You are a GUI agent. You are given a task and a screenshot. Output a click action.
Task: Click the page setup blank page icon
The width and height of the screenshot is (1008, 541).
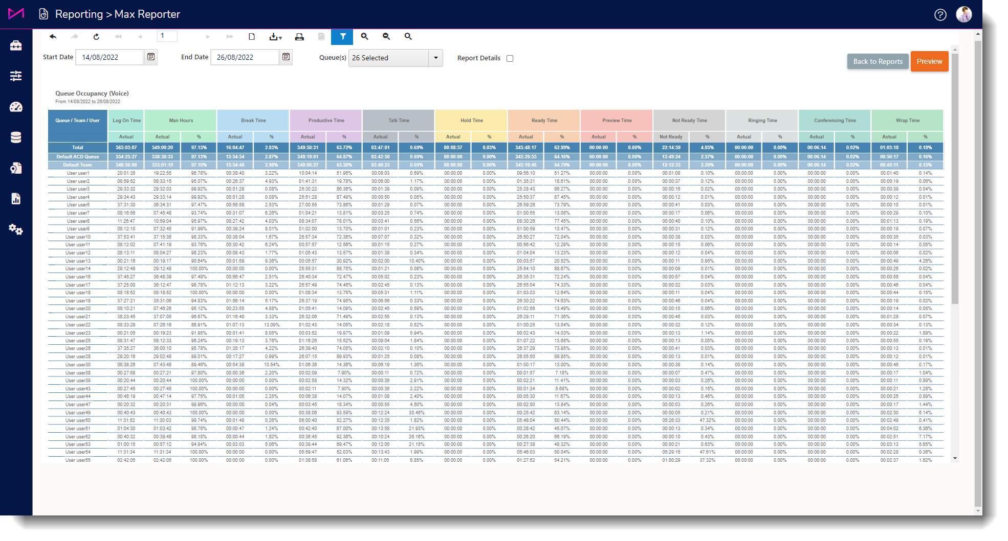click(252, 37)
